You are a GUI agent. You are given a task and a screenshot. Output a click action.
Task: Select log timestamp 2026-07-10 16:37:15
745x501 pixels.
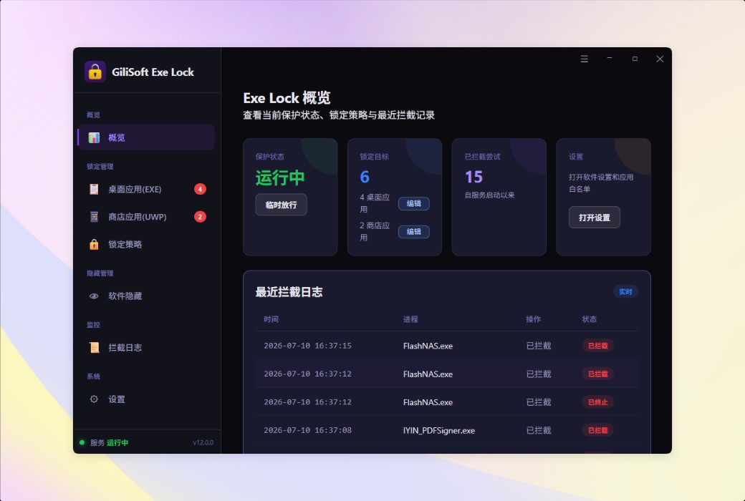tap(308, 346)
